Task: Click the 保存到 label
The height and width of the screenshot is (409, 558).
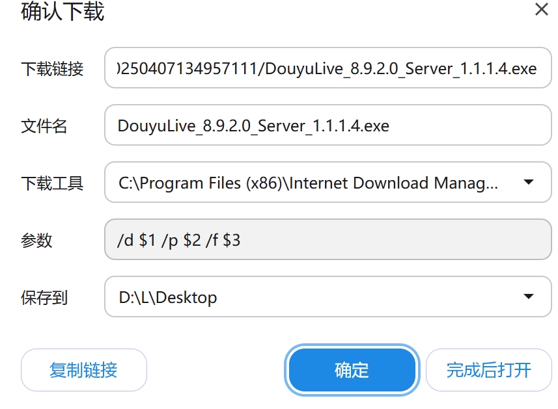Action: point(44,298)
